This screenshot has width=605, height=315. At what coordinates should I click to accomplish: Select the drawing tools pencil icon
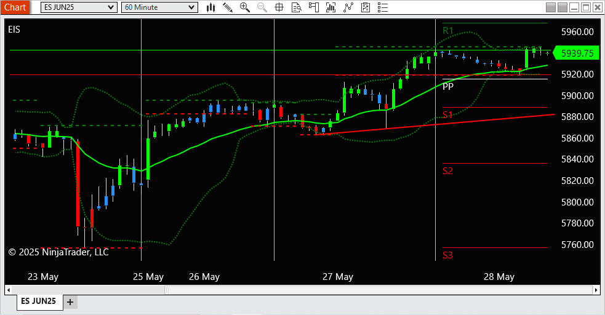coord(228,7)
